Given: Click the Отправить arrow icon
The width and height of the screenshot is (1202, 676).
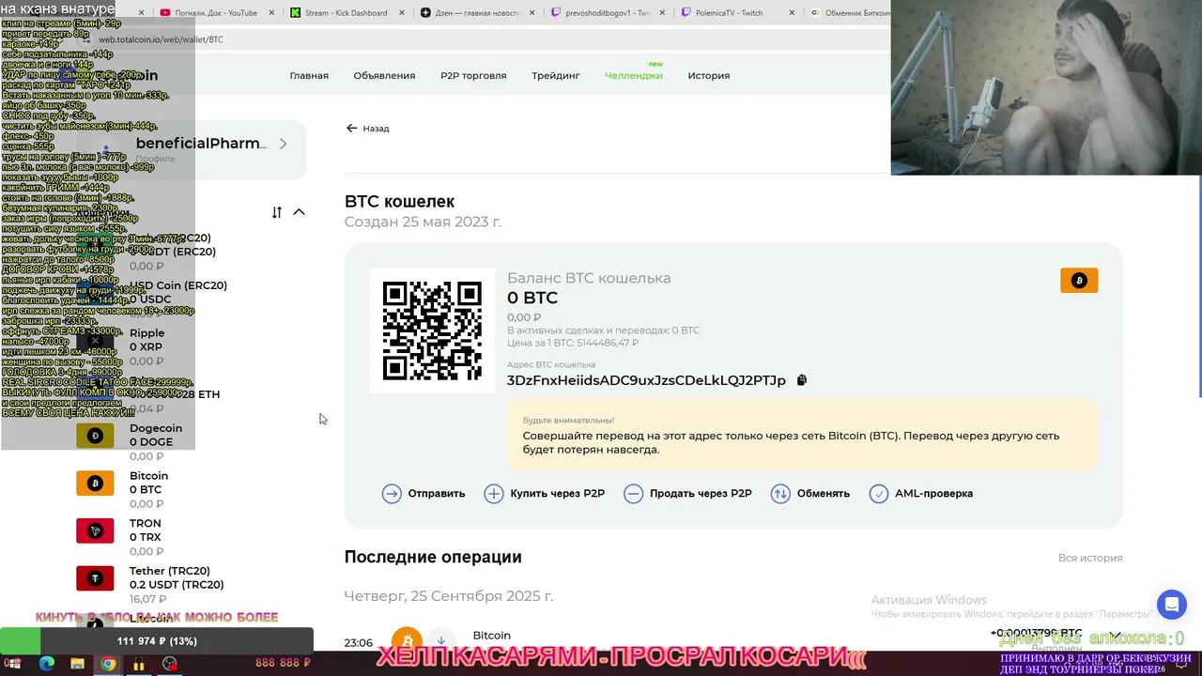Looking at the screenshot, I should pos(392,494).
